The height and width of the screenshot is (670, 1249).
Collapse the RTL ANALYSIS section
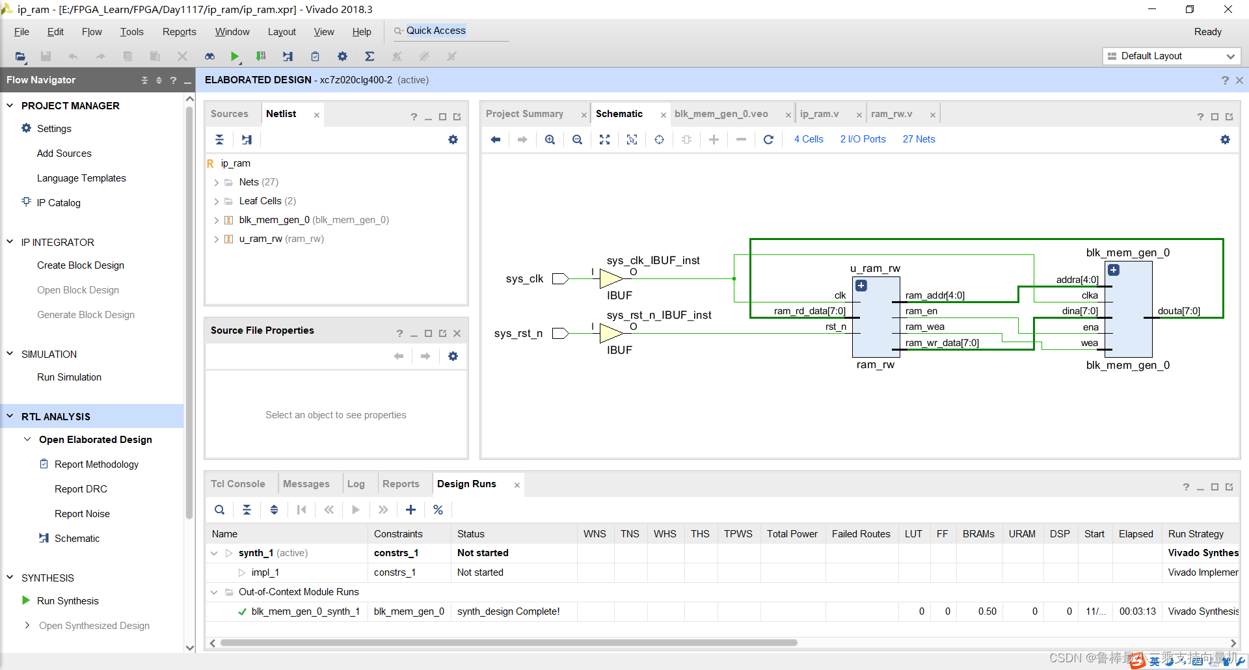click(x=10, y=416)
